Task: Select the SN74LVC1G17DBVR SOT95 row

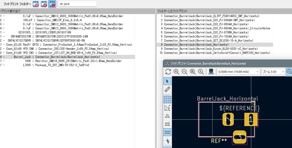Action: pyautogui.click(x=67, y=40)
